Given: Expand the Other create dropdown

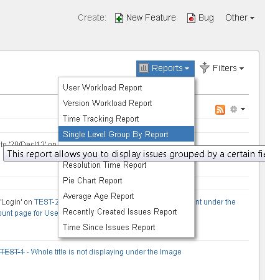Looking at the screenshot, I should [x=239, y=17].
